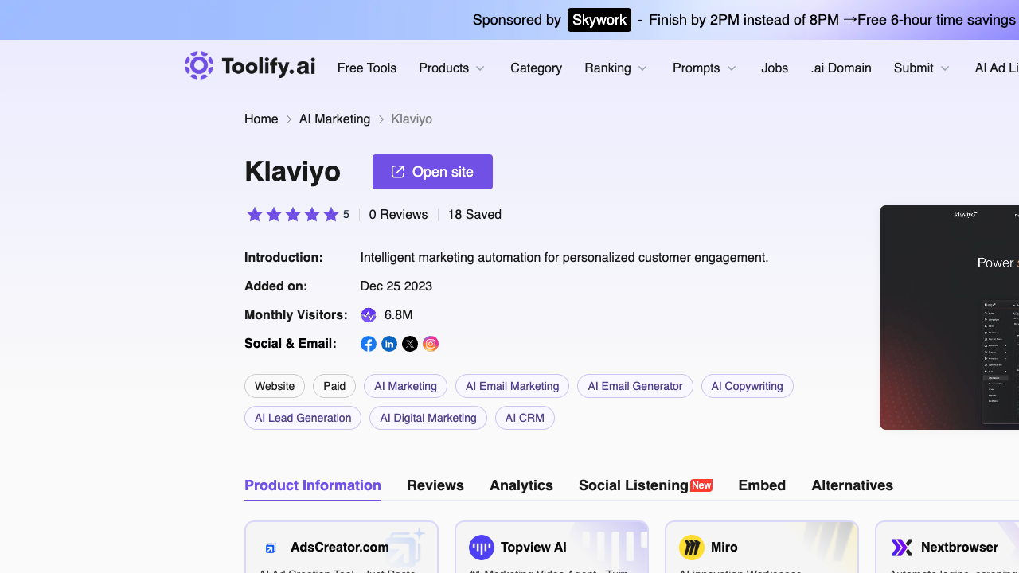The height and width of the screenshot is (573, 1019).
Task: Open Klaviyo's Instagram icon
Action: 431,344
